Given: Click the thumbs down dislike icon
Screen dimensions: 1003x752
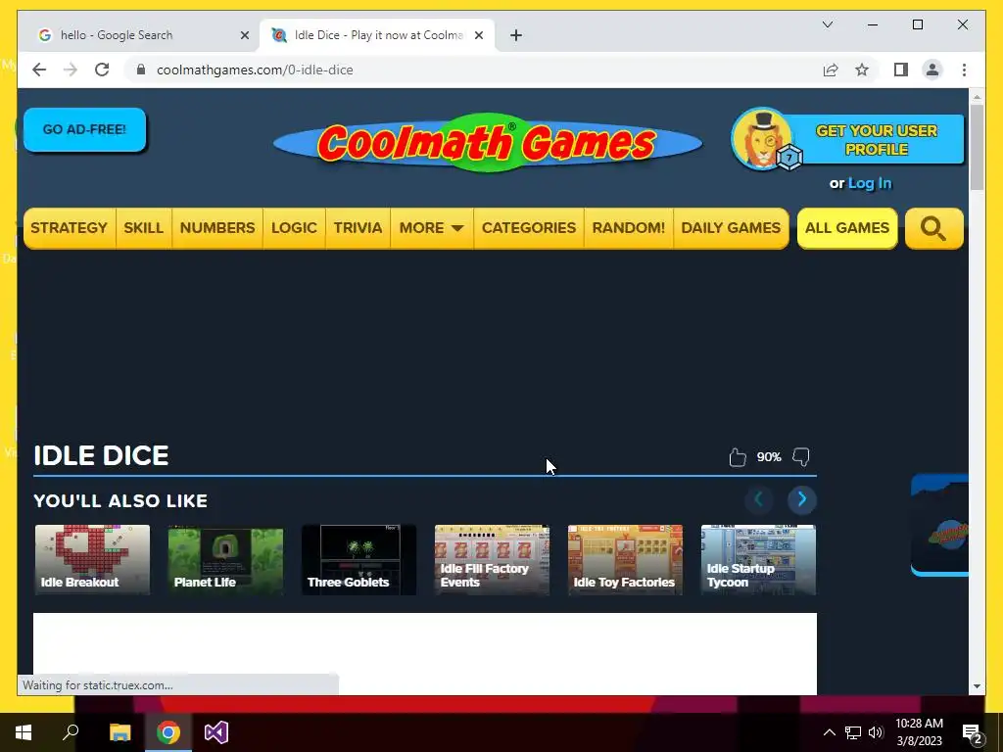Looking at the screenshot, I should 801,457.
